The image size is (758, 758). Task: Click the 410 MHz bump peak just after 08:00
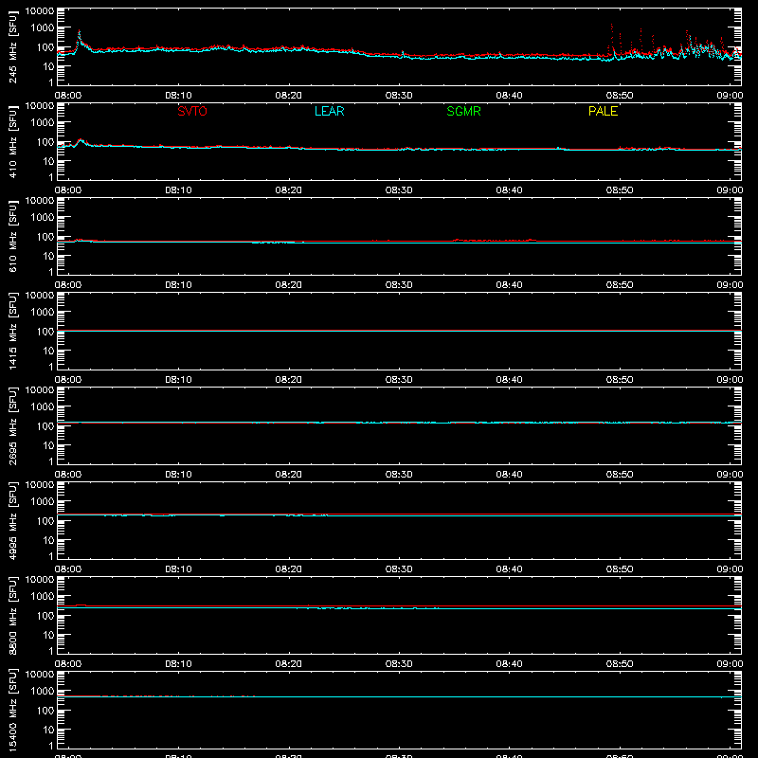(81, 140)
